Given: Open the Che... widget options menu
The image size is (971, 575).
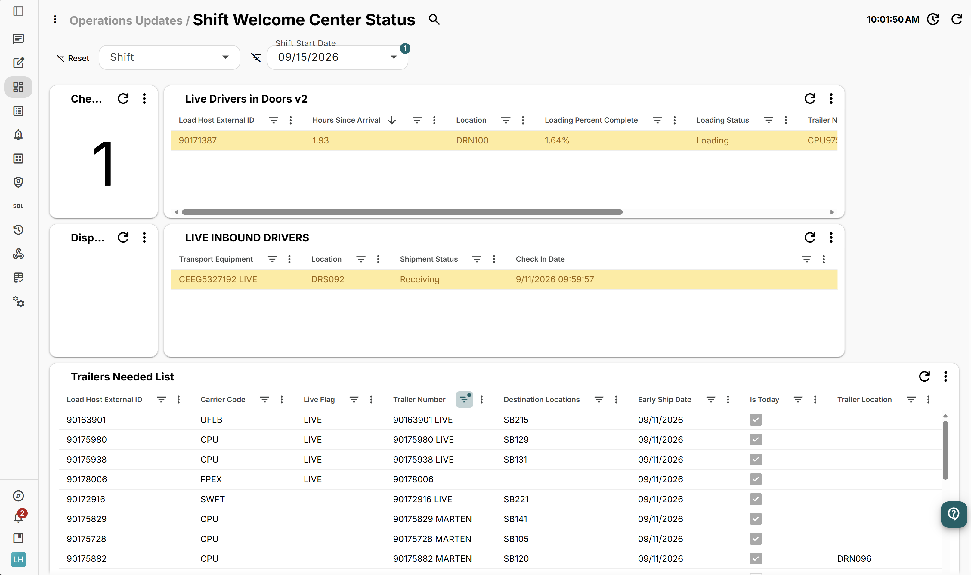Looking at the screenshot, I should coord(144,98).
